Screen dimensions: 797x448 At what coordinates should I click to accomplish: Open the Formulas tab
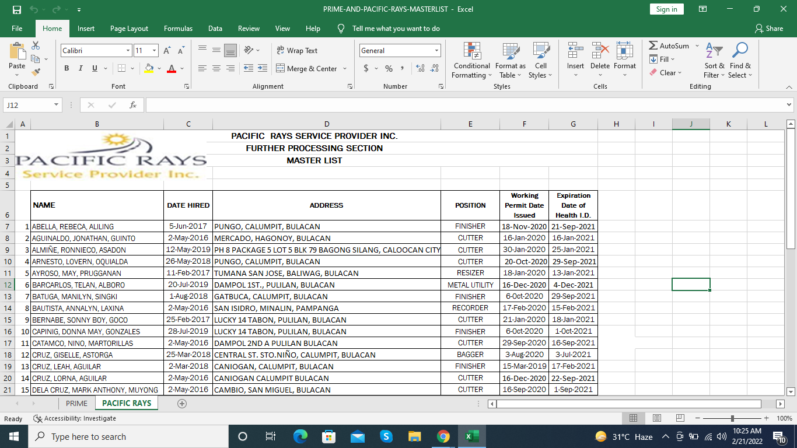[178, 28]
